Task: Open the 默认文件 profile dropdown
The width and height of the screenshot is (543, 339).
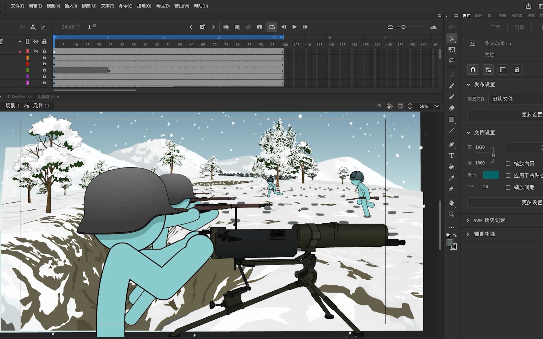Action: click(x=515, y=99)
